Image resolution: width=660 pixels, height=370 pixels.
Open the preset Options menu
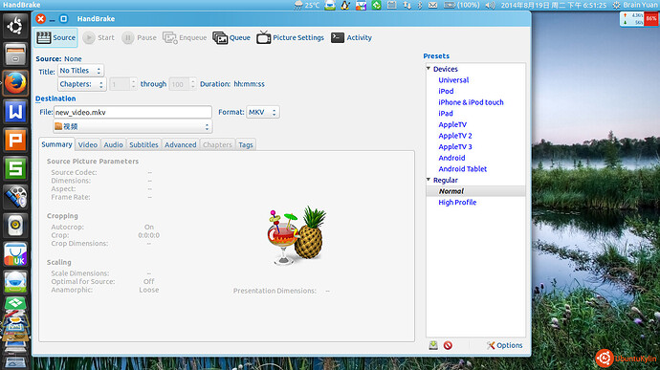504,345
